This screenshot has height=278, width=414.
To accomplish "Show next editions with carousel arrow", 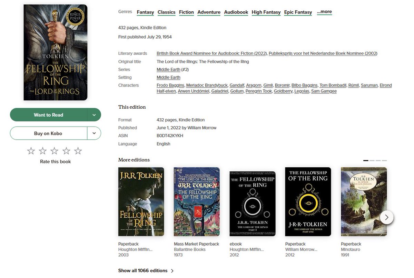I will click(x=387, y=217).
